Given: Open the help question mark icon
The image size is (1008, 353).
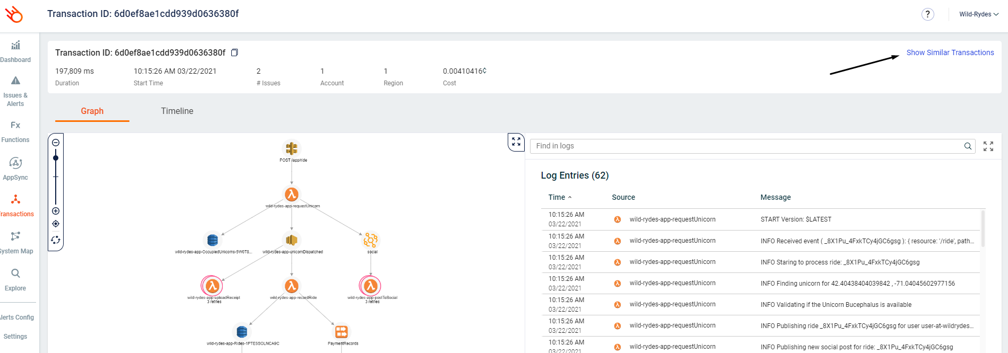Looking at the screenshot, I should (927, 14).
